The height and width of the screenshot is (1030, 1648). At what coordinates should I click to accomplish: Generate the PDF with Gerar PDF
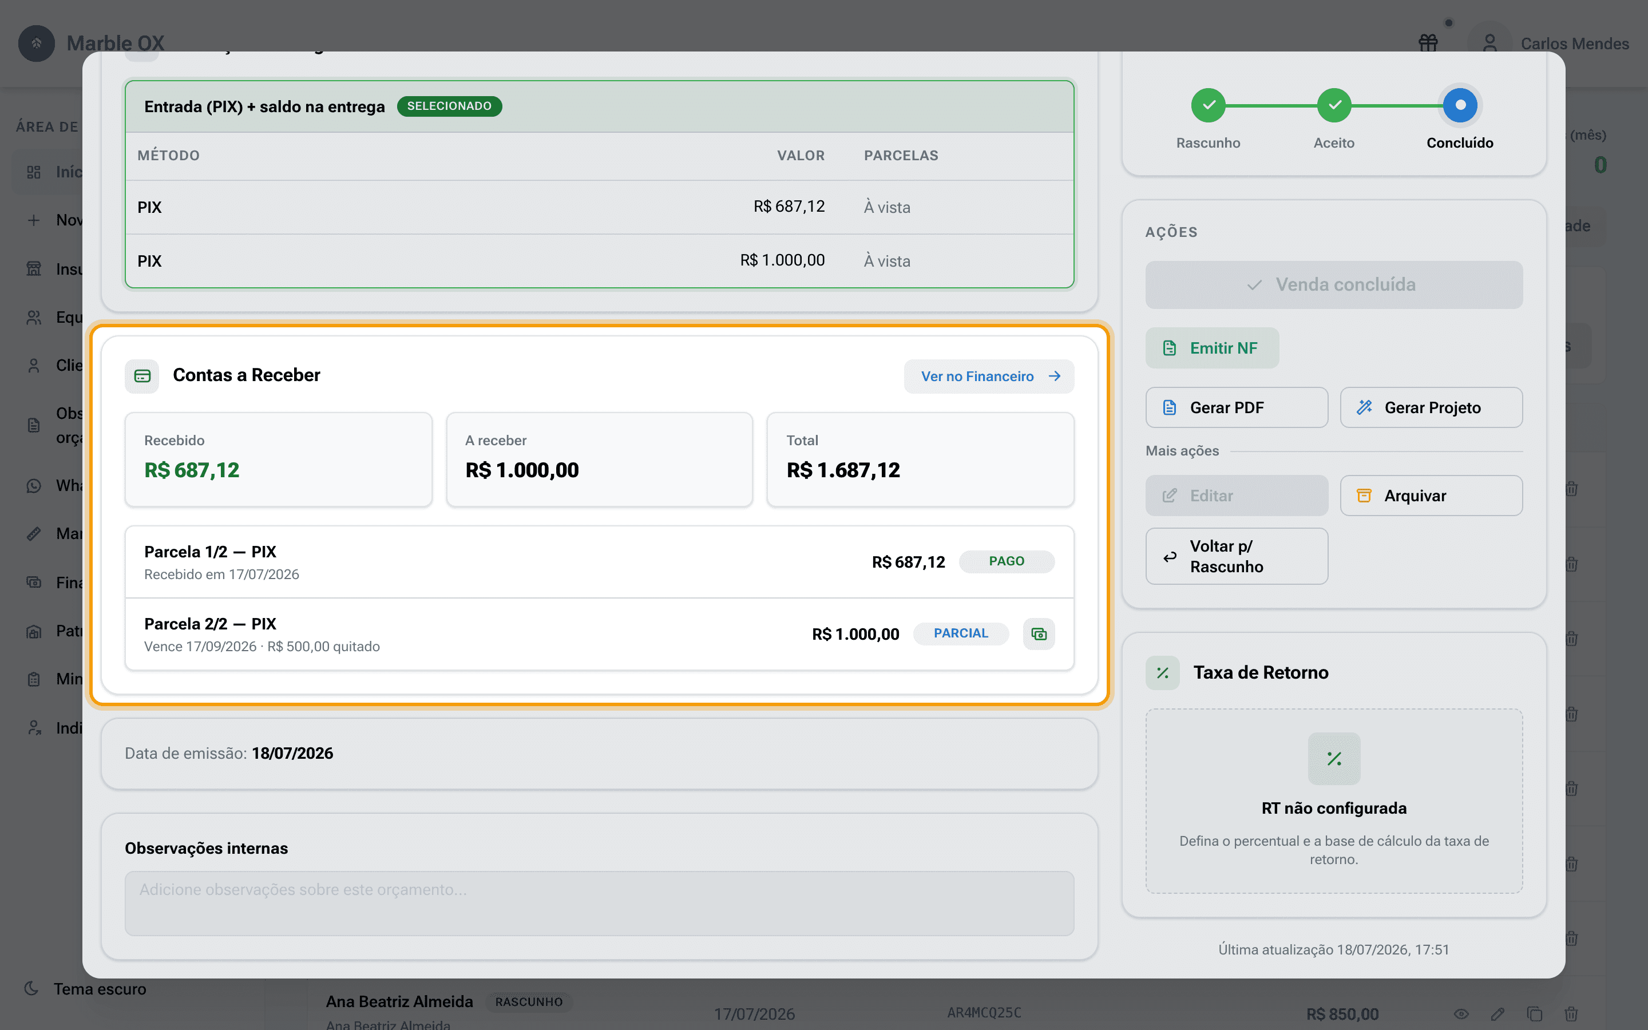1236,407
